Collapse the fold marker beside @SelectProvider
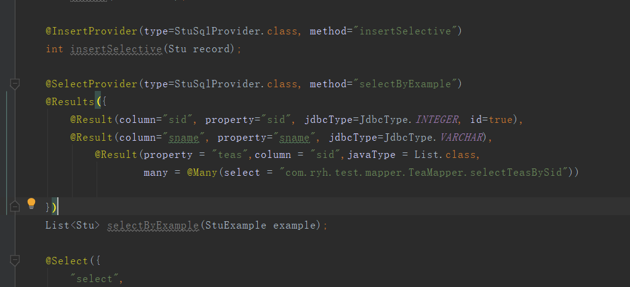Screen dimensions: 630x287 pos(15,84)
